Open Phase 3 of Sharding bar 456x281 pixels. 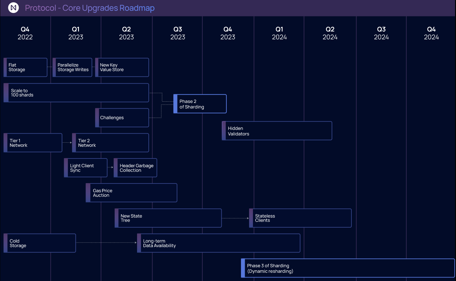point(348,268)
